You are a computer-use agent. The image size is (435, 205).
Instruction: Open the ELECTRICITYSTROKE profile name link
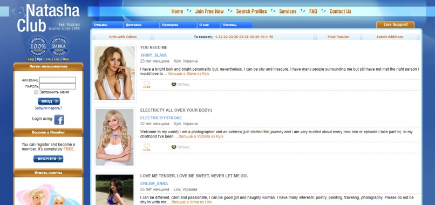tap(161, 118)
